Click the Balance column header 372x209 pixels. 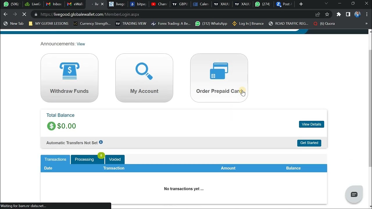pyautogui.click(x=293, y=168)
